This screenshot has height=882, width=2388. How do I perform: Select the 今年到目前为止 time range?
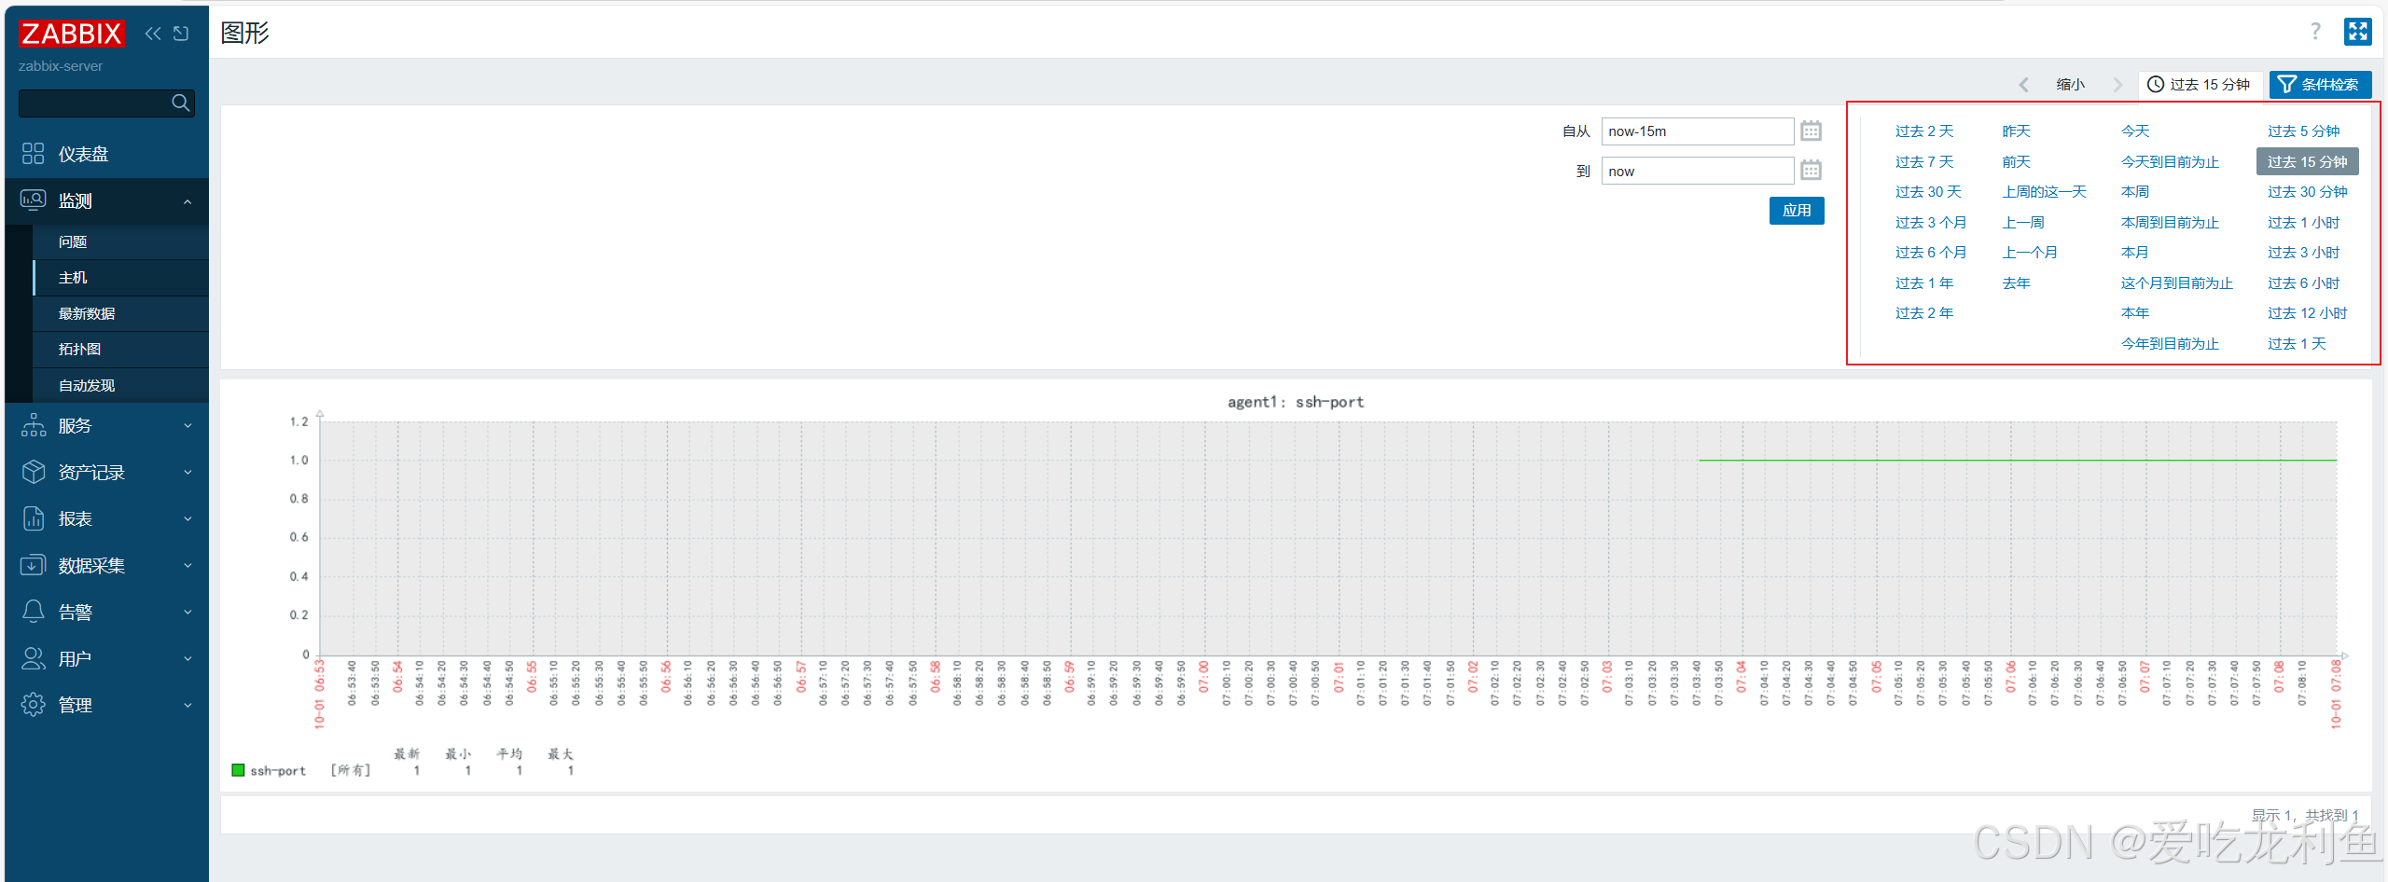click(2170, 344)
